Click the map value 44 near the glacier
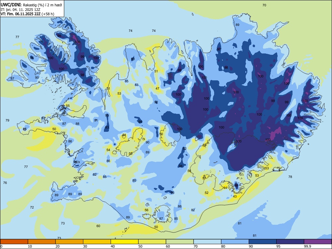This screenshot has width=332, height=249. (225, 188)
